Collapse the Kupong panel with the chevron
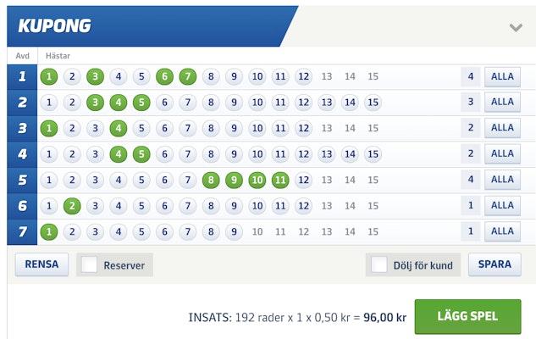The image size is (536, 339). point(516,27)
